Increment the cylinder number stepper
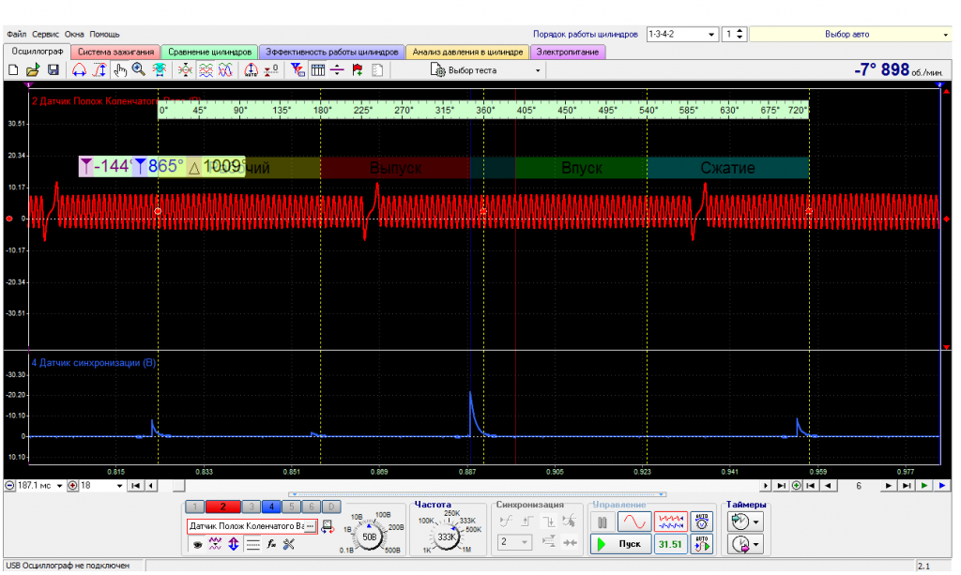Viewport: 961px width, 575px height. [740, 31]
